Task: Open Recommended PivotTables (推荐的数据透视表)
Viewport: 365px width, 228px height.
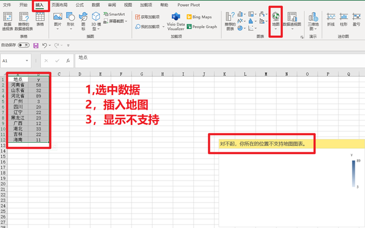Action: tap(24, 21)
